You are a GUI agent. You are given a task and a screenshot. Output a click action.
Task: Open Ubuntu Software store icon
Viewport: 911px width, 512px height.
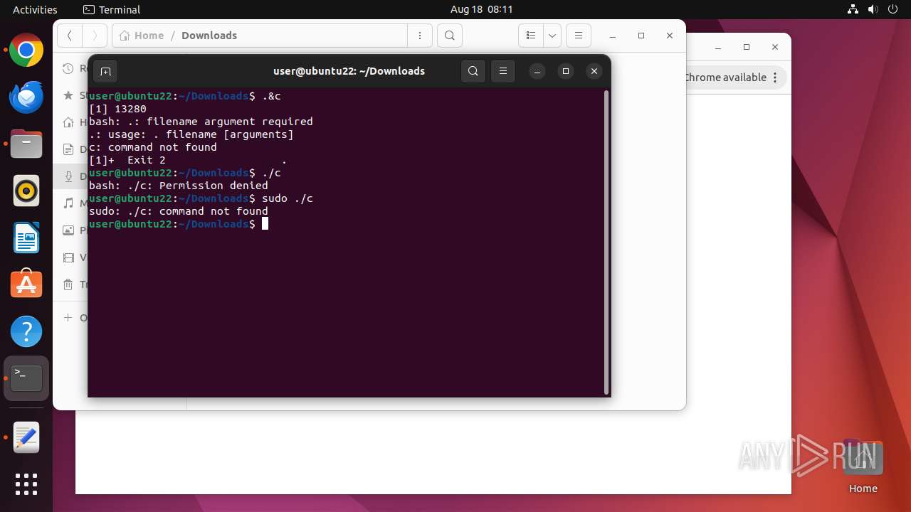26,284
